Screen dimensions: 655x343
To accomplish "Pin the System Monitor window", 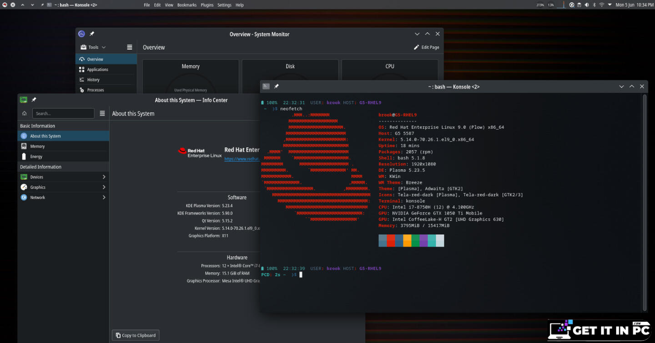I will pos(92,34).
